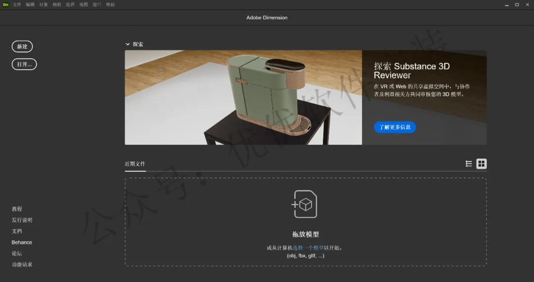Viewport: 534px width, 282px height.
Task: Open the 帮助 (Help) menu
Action: click(110, 4)
